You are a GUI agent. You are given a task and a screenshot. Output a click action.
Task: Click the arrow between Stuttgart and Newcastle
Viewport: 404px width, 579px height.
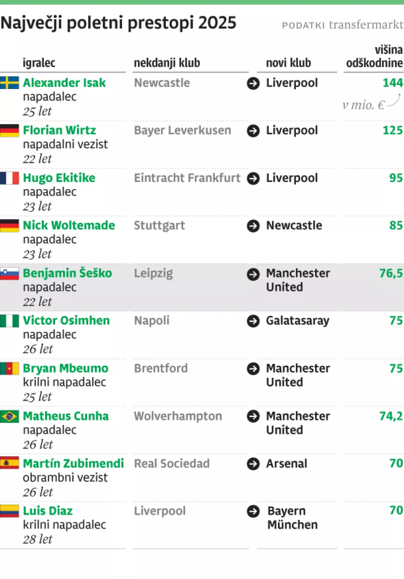click(253, 226)
